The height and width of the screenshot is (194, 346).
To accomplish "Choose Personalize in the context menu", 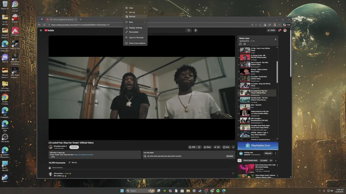I will tap(135, 32).
